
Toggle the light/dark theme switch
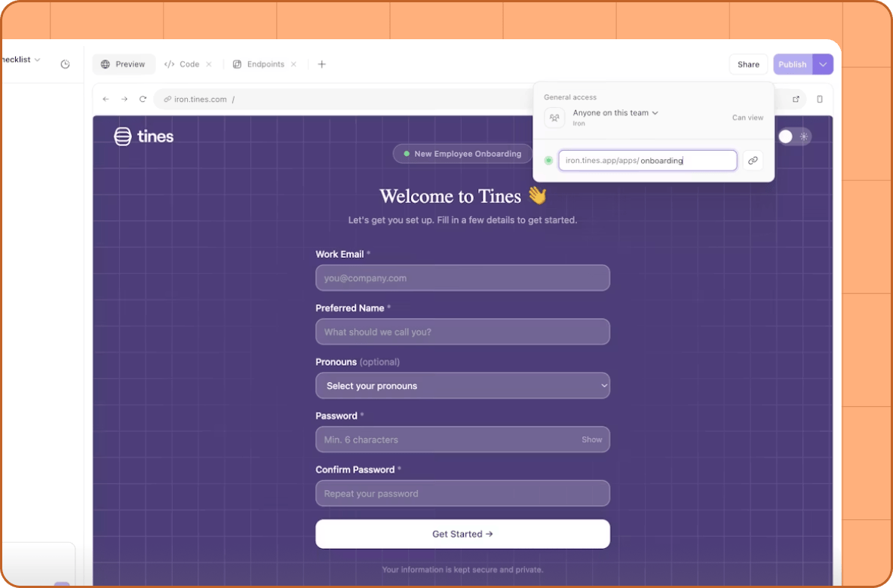[x=794, y=136]
